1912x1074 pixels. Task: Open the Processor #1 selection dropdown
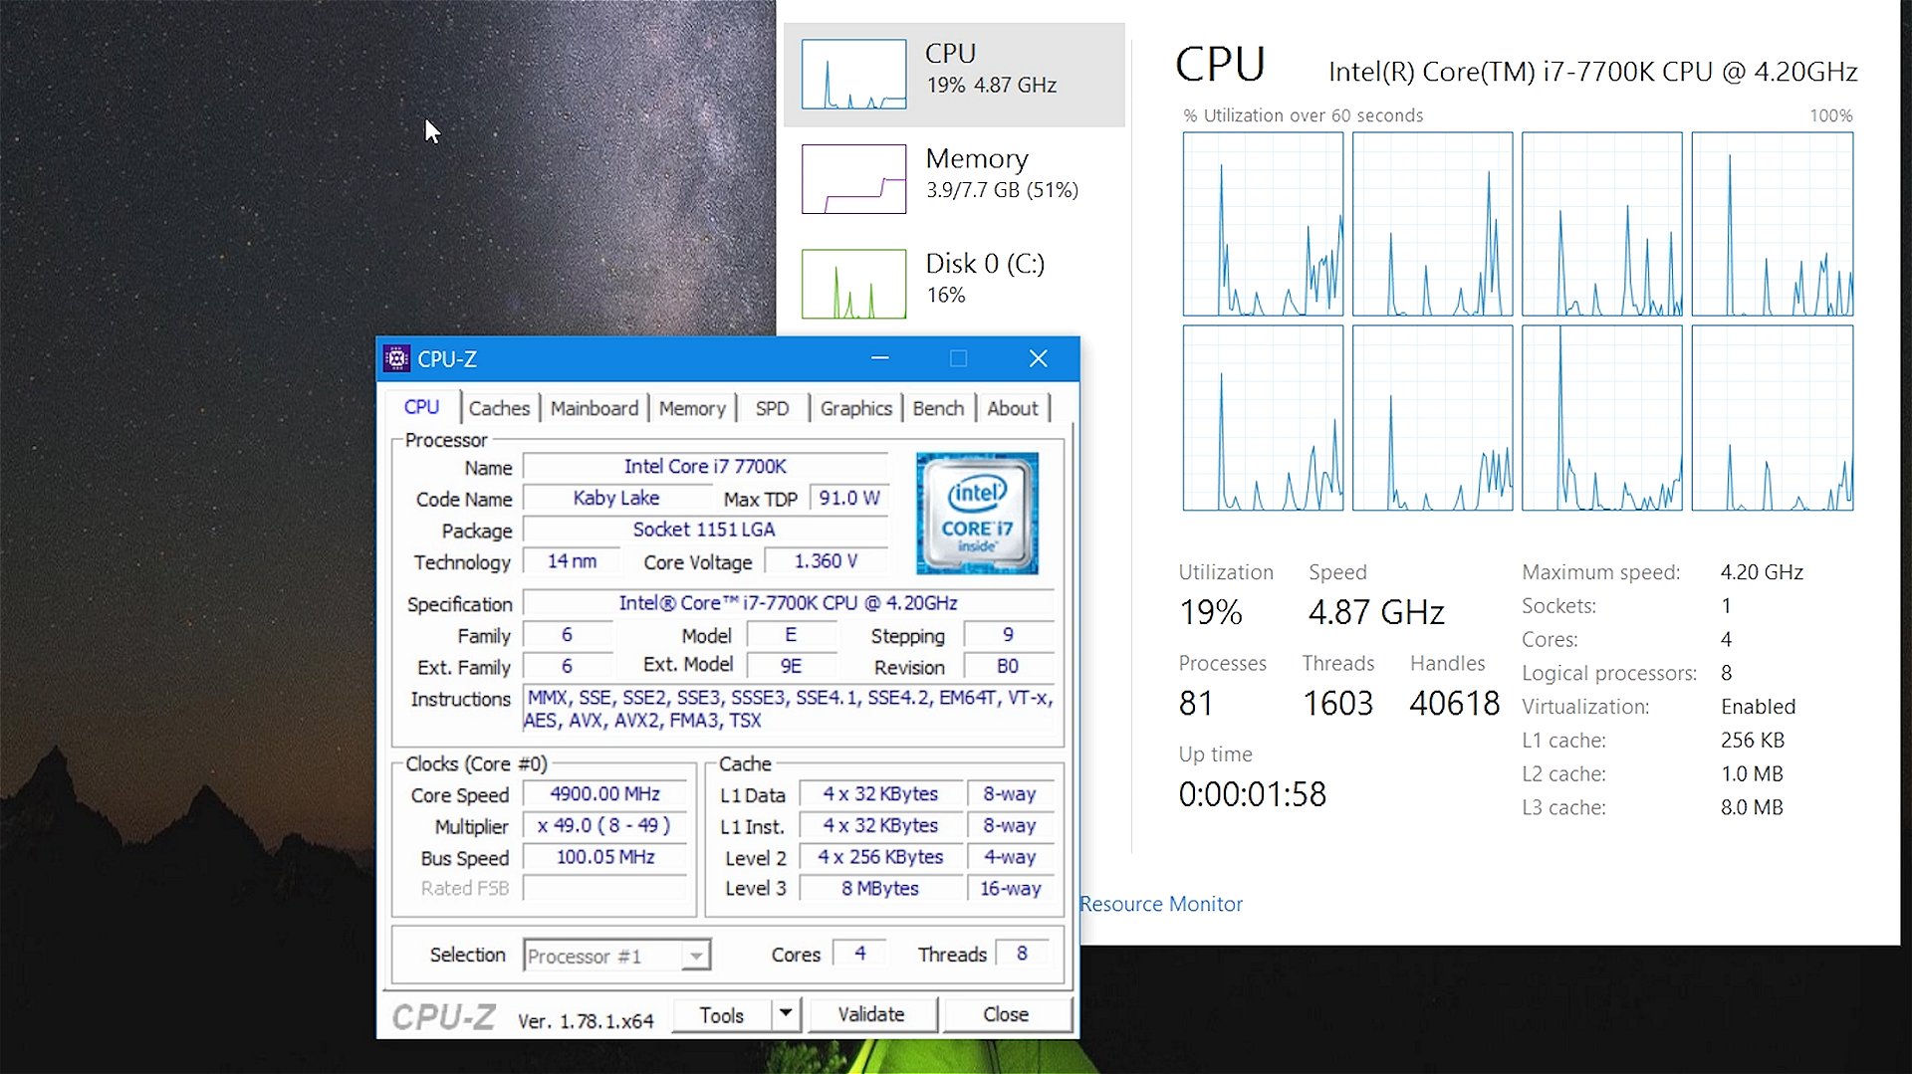click(696, 956)
